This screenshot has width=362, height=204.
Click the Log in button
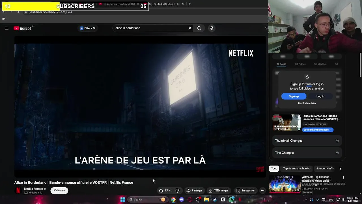coord(320,96)
